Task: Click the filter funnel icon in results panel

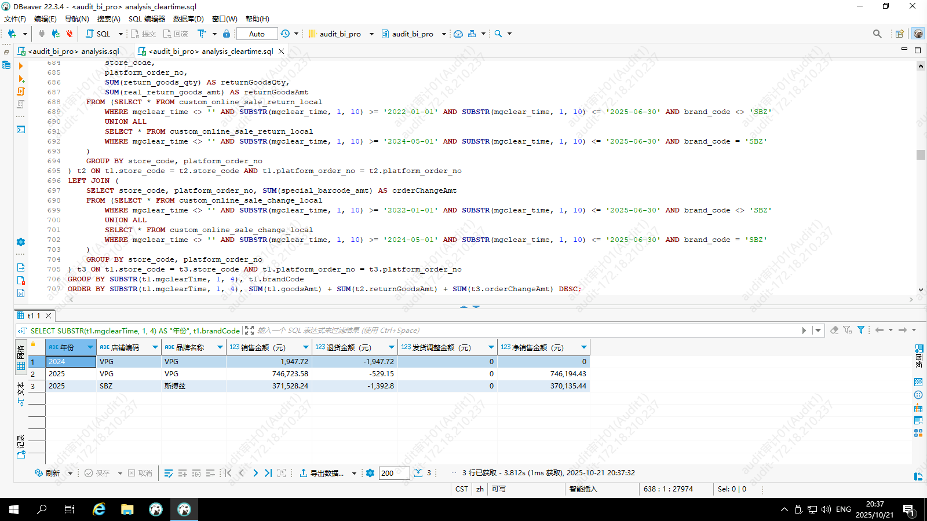Action: (x=861, y=330)
